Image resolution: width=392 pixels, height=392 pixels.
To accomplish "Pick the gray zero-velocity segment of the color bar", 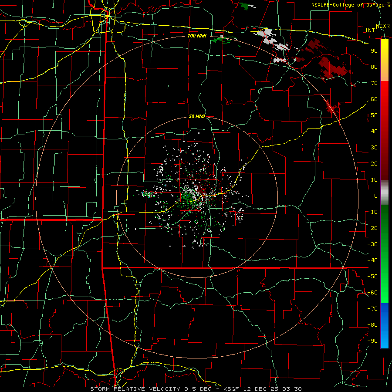I will (385, 193).
